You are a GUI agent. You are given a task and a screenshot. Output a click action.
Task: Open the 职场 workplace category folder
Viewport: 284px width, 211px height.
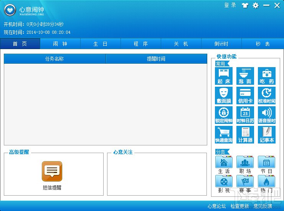tap(245, 165)
